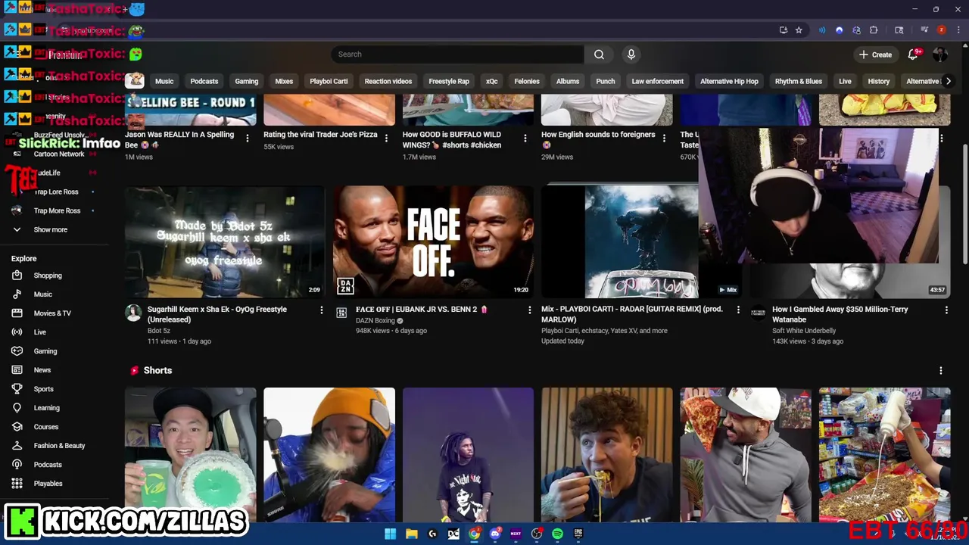Viewport: 969px width, 545px height.
Task: Select the Rhythm & Blues chip
Action: click(x=799, y=81)
